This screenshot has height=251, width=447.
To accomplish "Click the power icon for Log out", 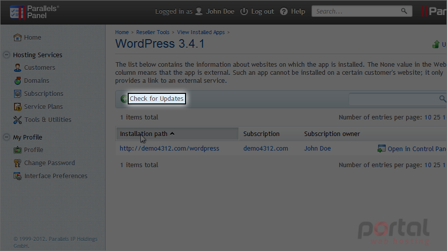I will coord(244,12).
